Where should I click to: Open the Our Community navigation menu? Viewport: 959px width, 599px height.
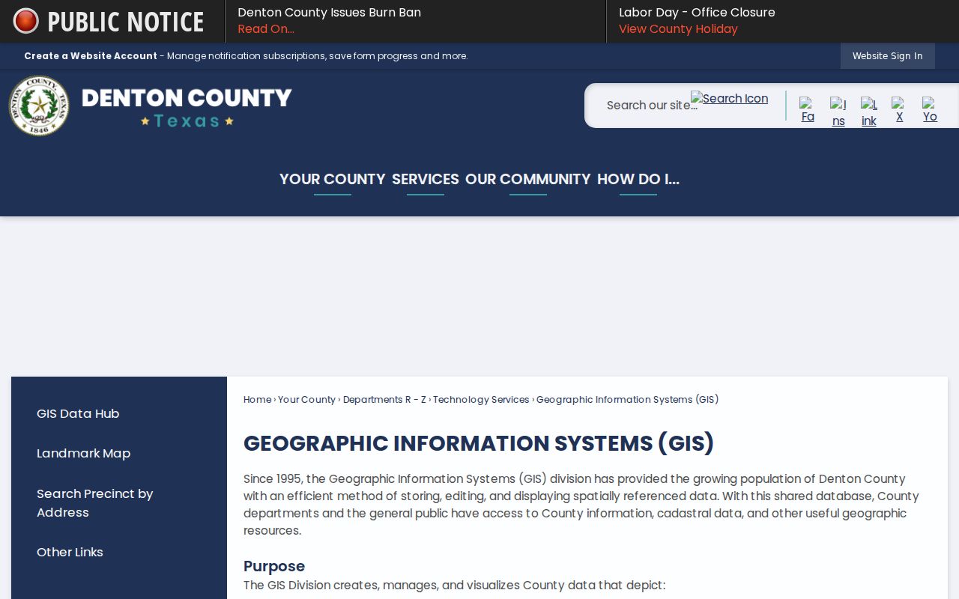coord(528,179)
